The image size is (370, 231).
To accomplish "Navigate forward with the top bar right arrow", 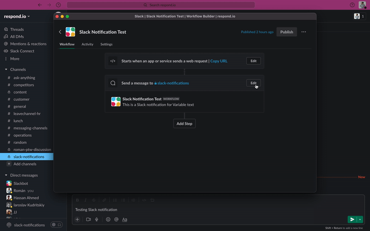I will (x=49, y=5).
